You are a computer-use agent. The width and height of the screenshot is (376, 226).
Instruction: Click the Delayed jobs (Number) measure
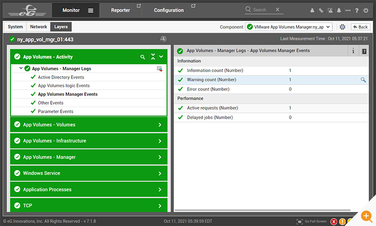[210, 117]
